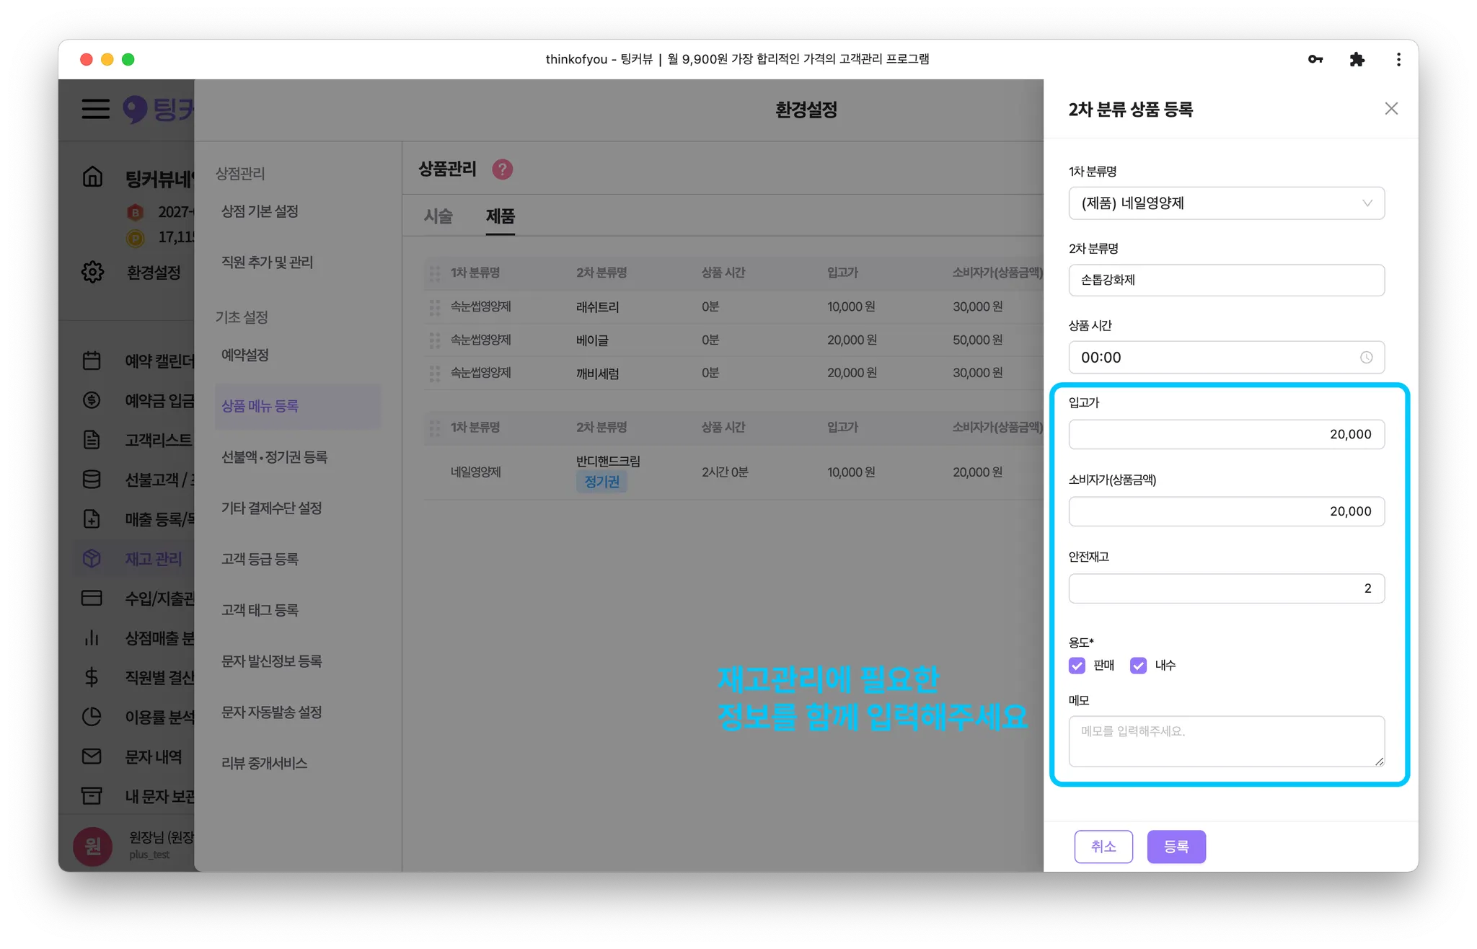Open the hamburger menu icon
The width and height of the screenshot is (1477, 949).
click(95, 109)
